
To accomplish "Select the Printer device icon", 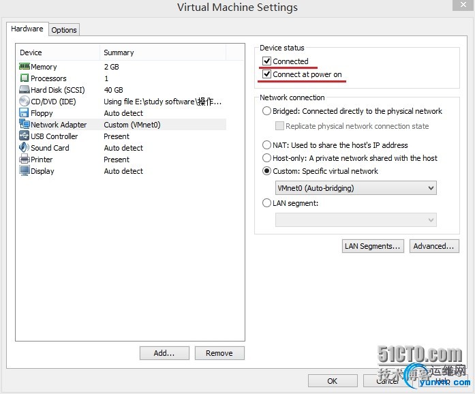I will pyautogui.click(x=25, y=159).
